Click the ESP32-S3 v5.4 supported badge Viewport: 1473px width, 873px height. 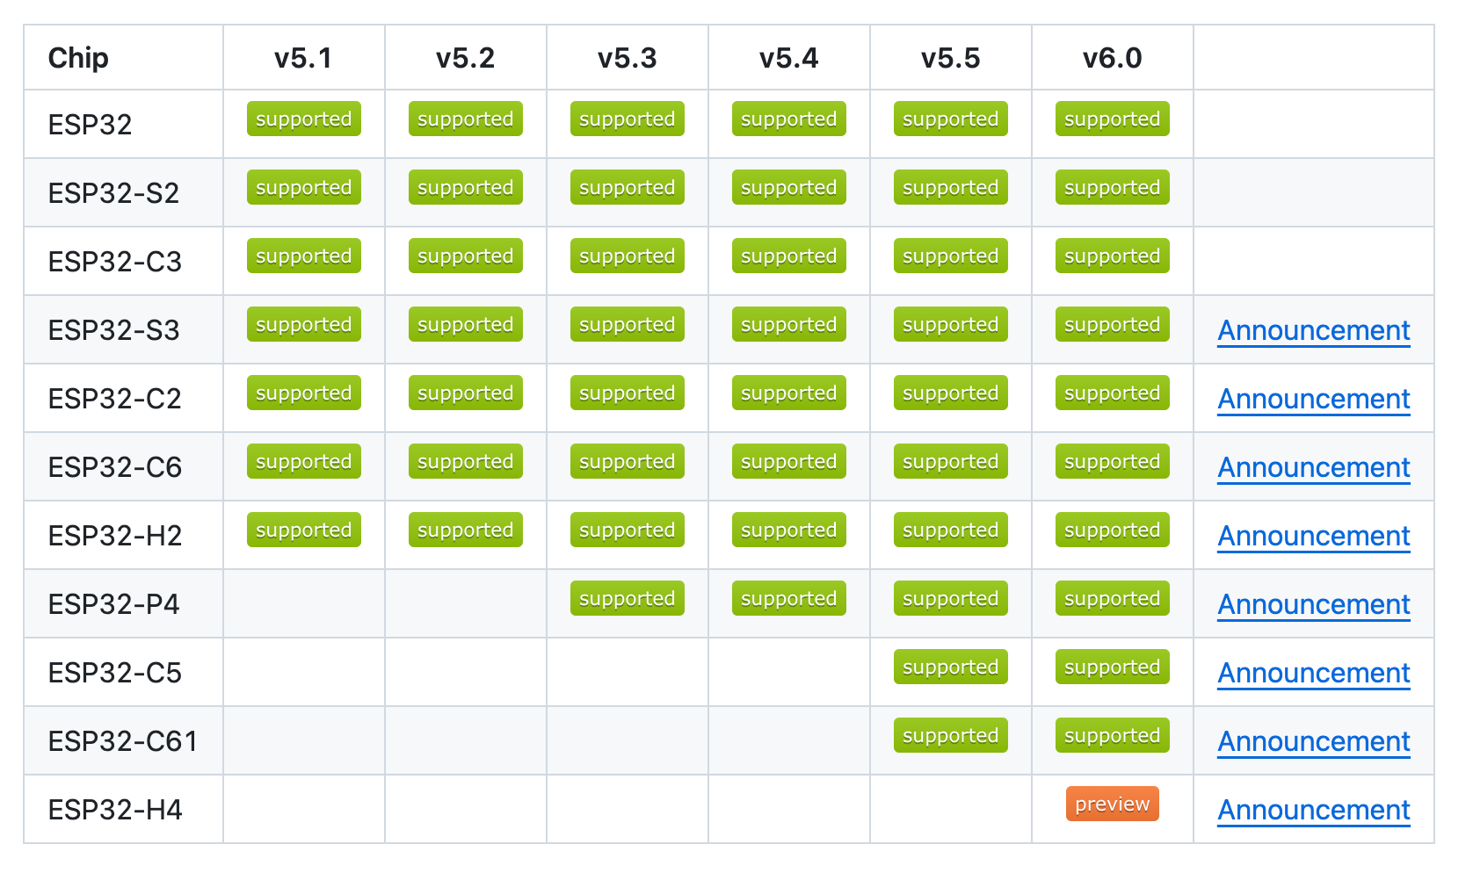pyautogui.click(x=789, y=324)
